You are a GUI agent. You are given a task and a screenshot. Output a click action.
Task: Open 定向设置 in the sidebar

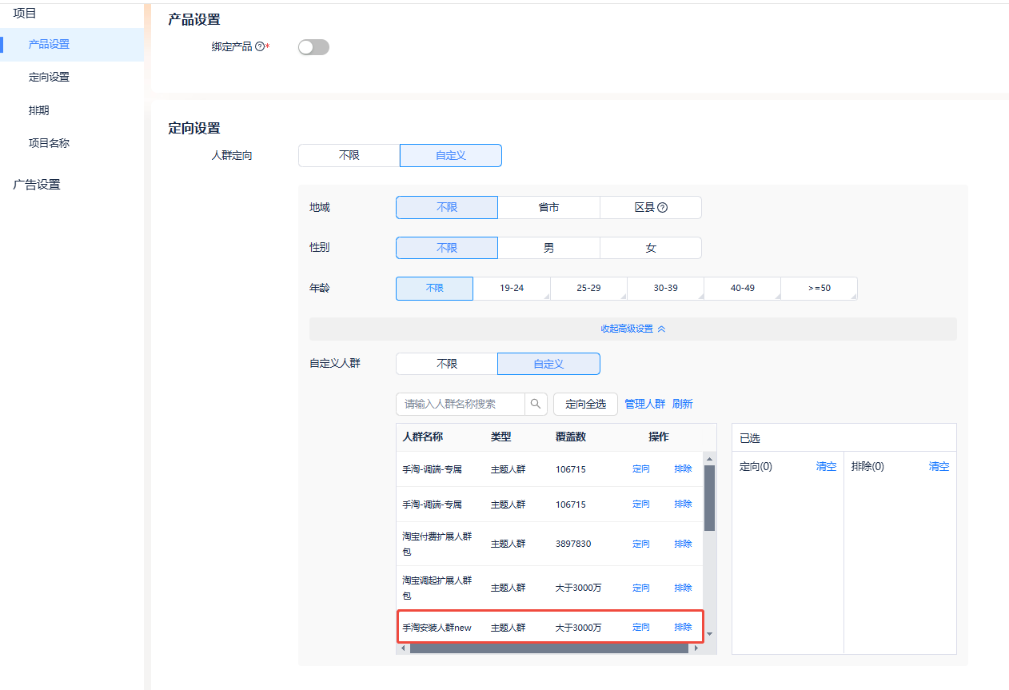click(x=49, y=77)
